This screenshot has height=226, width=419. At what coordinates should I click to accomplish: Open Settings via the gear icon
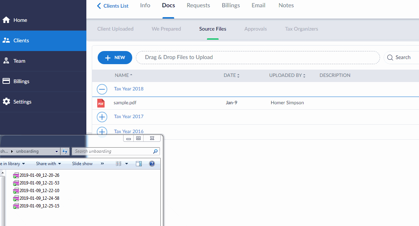[6, 102]
